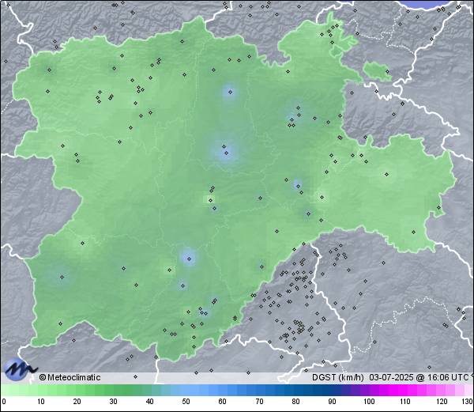Image resolution: width=474 pixels, height=412 pixels.
Task: Click the scale label 60
Action: pos(223,402)
